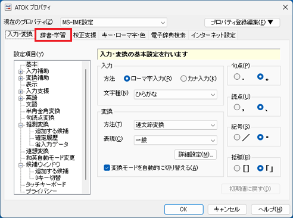Select the slash '／' option under 記号
This screenshot has width=293, height=218.
tap(237, 137)
